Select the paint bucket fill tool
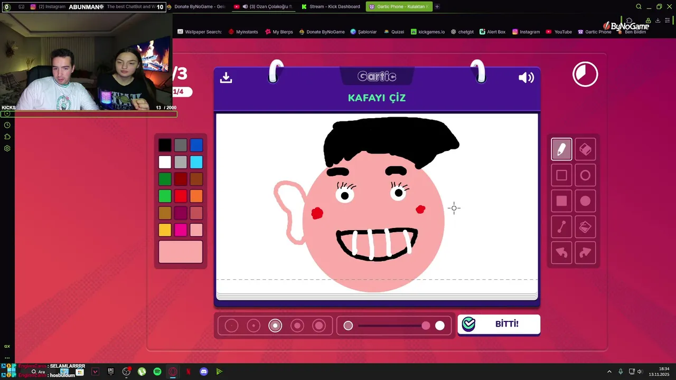 (585, 227)
